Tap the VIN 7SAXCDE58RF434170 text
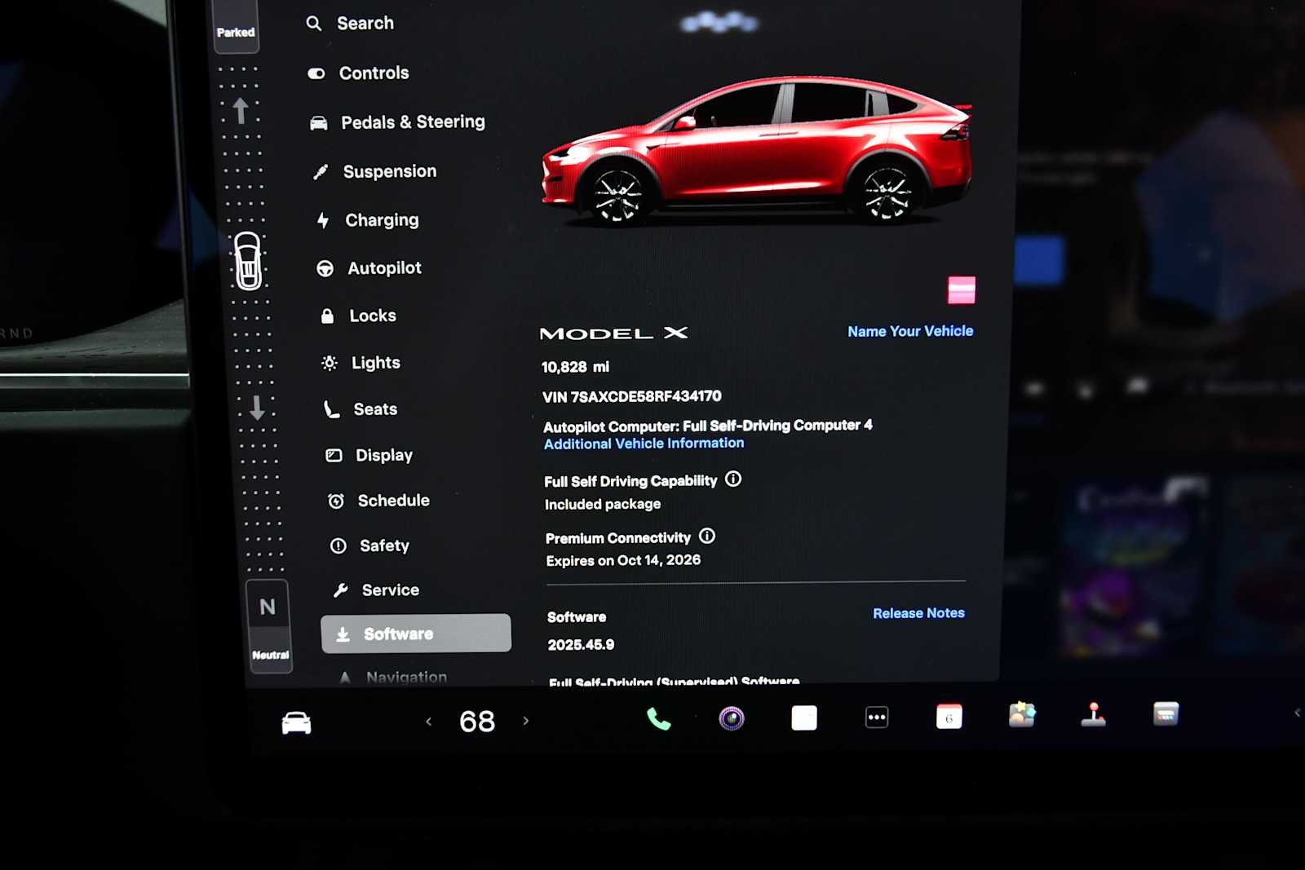The width and height of the screenshot is (1305, 870). click(x=632, y=396)
